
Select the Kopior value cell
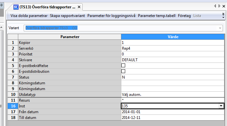(x=173, y=43)
